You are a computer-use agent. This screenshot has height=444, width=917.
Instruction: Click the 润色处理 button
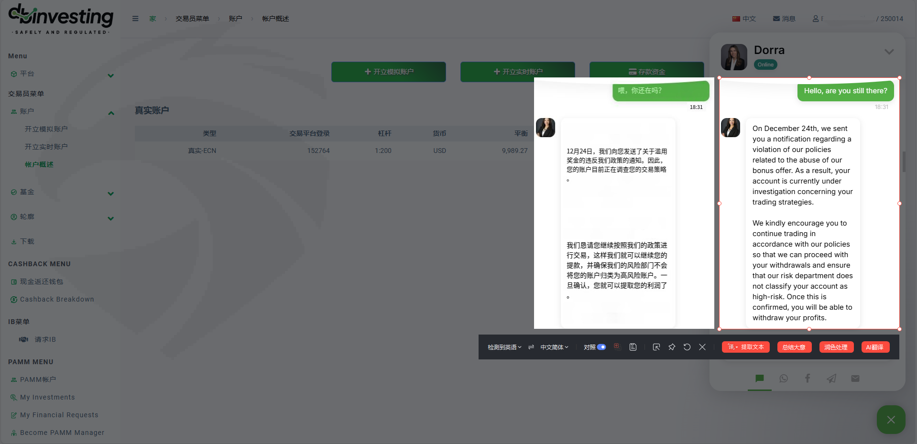(836, 347)
